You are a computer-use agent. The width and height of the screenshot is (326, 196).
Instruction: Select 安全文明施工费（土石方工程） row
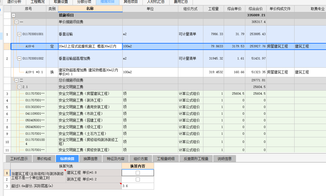tap(165, 134)
